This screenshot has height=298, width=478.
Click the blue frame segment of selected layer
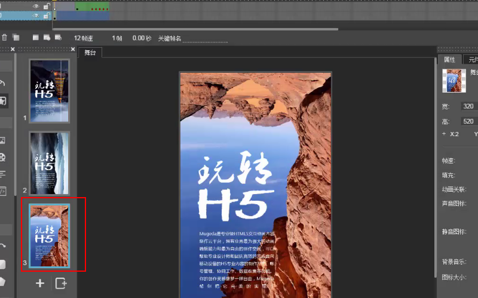[x=82, y=16]
